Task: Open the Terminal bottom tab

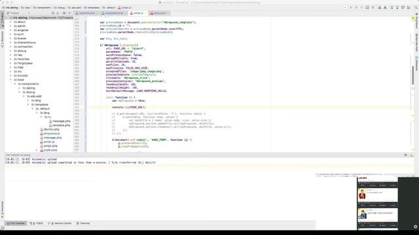Action: point(83,223)
